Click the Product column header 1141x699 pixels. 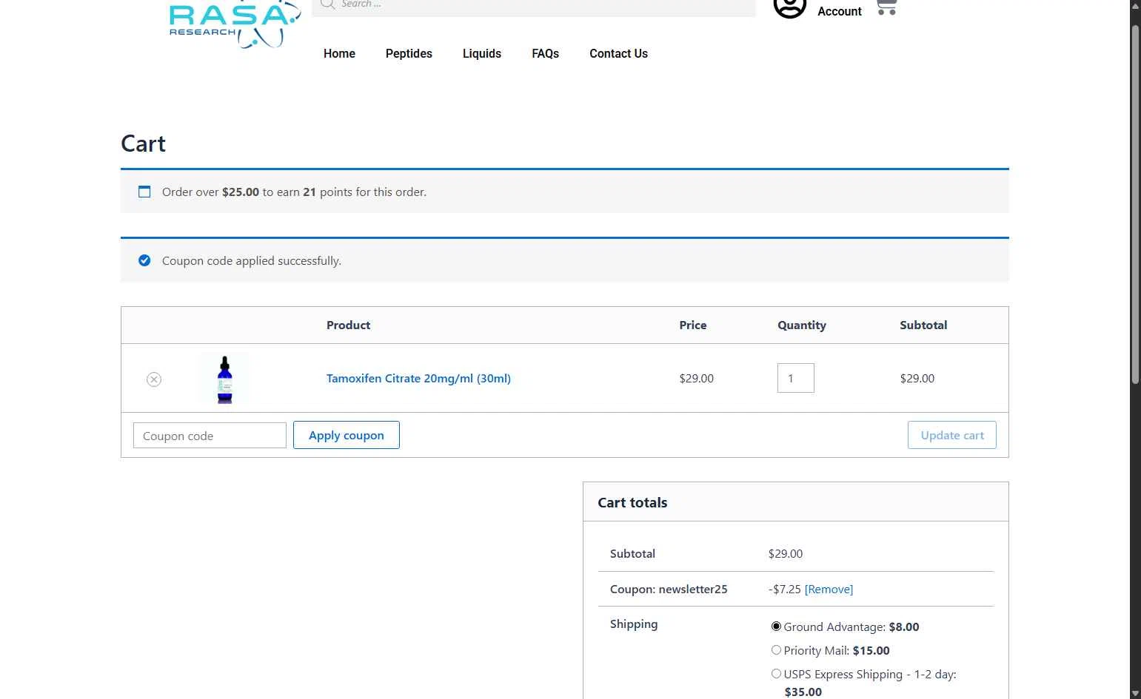[348, 325]
